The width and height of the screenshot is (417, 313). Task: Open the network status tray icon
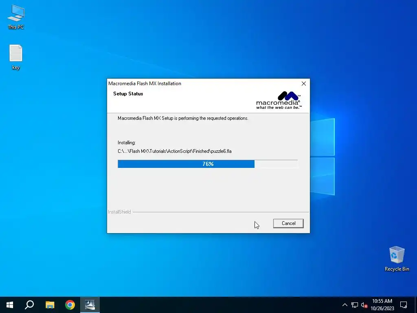[x=355, y=305]
